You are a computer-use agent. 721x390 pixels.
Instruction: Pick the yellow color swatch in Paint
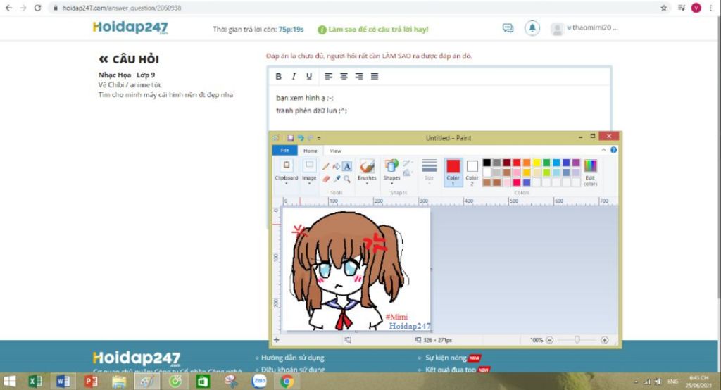[x=536, y=163]
